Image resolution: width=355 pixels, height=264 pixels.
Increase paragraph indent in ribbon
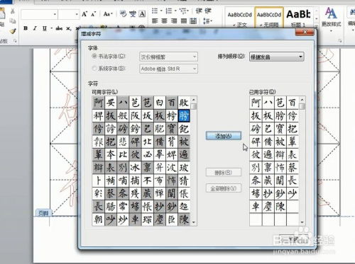207,11
